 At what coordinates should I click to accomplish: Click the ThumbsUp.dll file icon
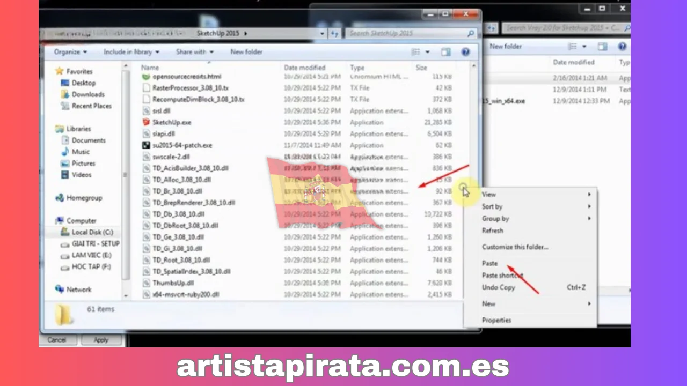(146, 283)
